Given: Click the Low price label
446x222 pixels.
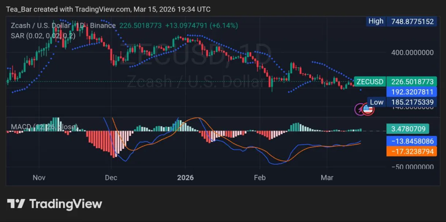Looking at the screenshot, I should pyautogui.click(x=377, y=102).
